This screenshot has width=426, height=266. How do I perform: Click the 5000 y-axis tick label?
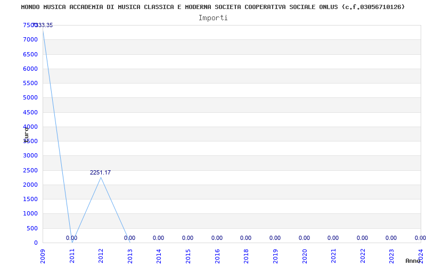pos(30,98)
